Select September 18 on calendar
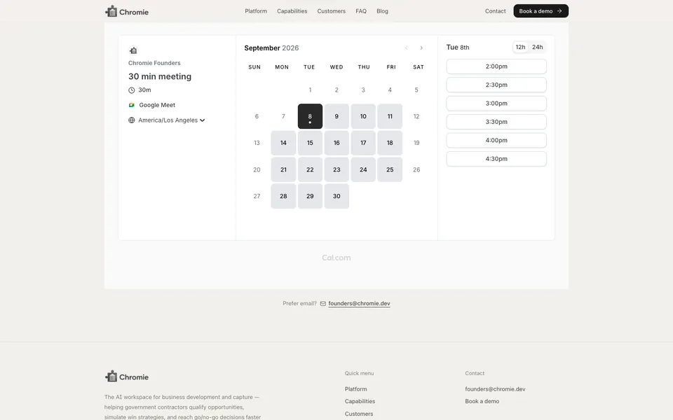Screen dimensions: 673x420 390,143
